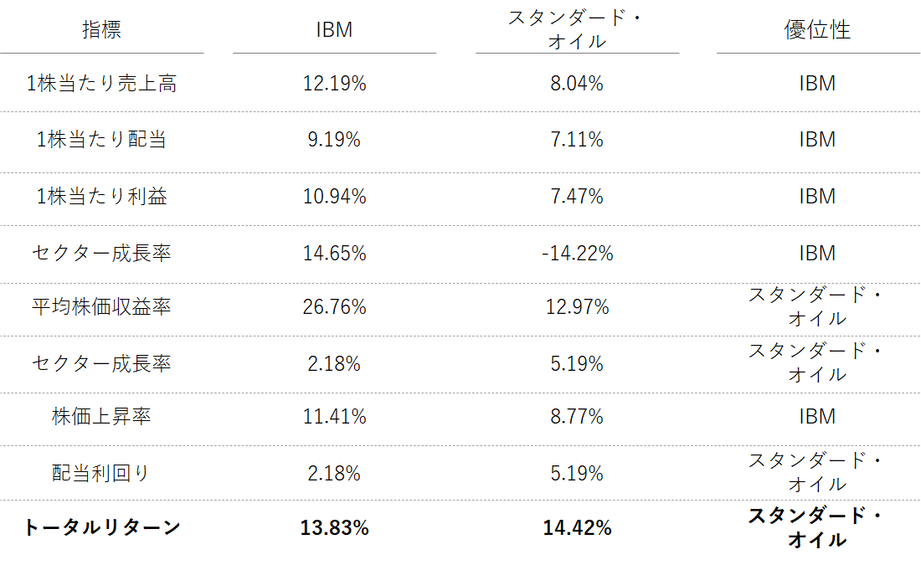Viewport: 921px width, 565px height.
Task: Select the 12.19% cell
Action: 334,84
